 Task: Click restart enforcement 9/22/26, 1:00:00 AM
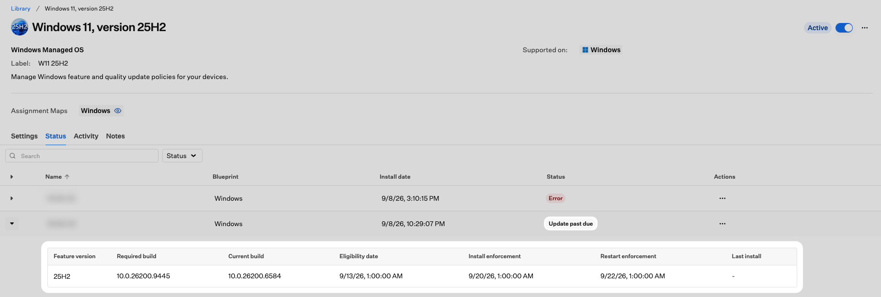pos(633,276)
